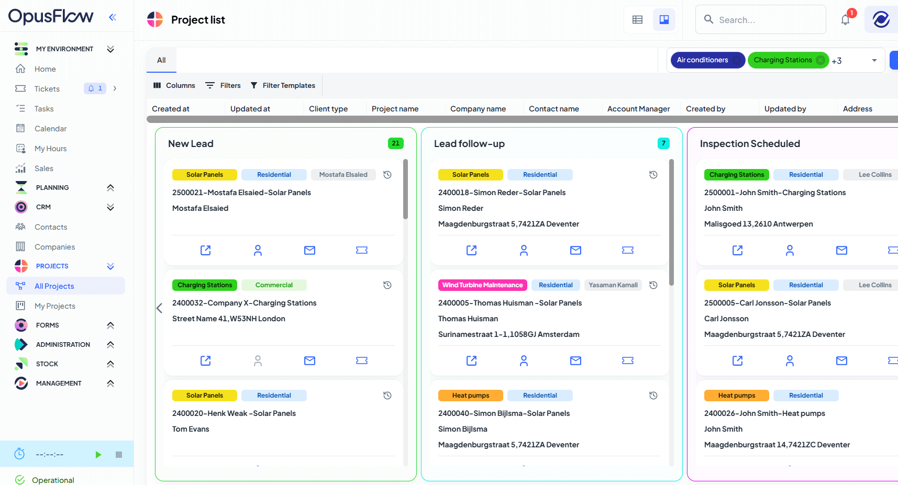The image size is (898, 485).
Task: Open history for 2400018 Simon Reder card
Action: 653,175
